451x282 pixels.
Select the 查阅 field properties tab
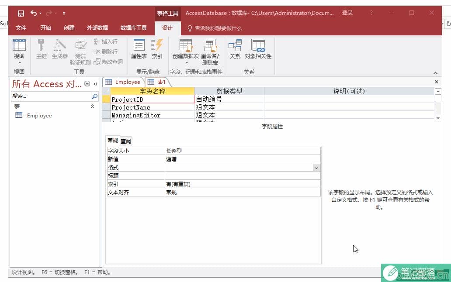(x=126, y=141)
